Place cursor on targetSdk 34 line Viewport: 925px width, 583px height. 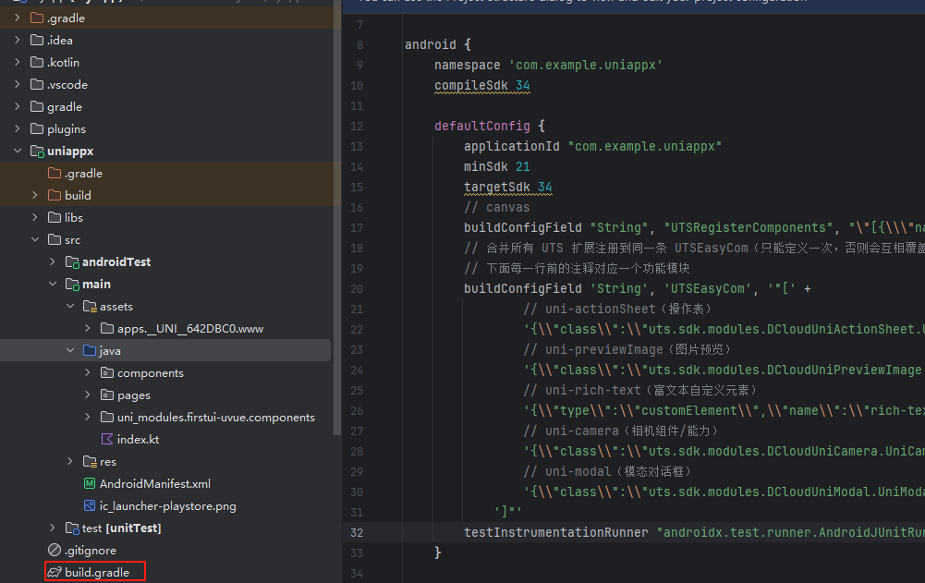click(508, 187)
